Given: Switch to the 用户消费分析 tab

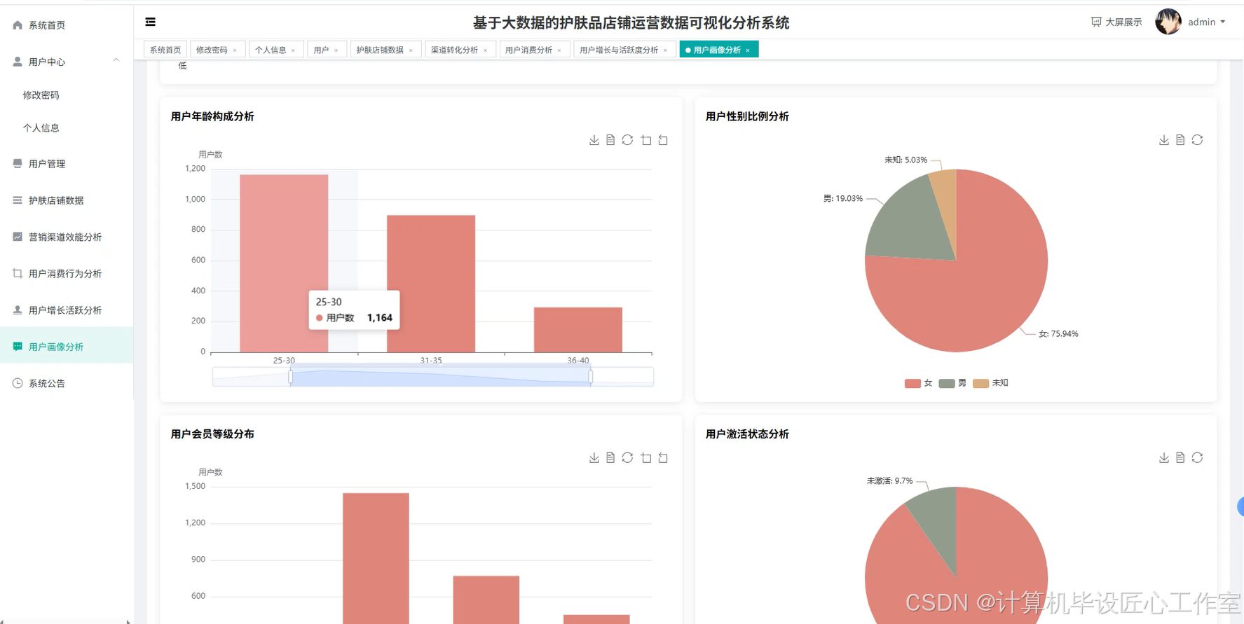Looking at the screenshot, I should click(528, 50).
